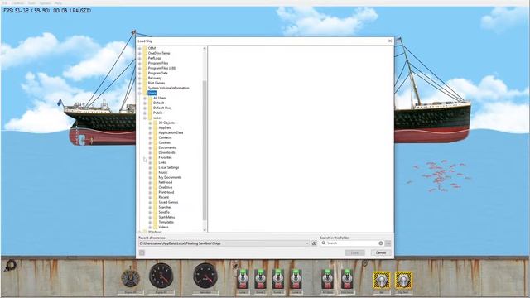
Task: Toggle the second switch in the four-switch group
Action: tap(260, 279)
